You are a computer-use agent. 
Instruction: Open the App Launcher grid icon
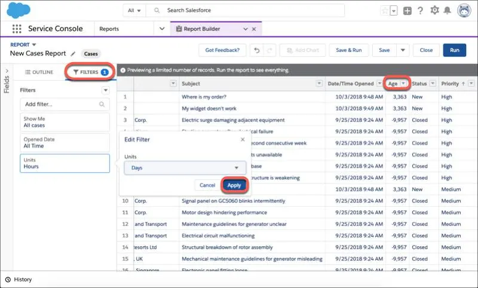point(17,29)
